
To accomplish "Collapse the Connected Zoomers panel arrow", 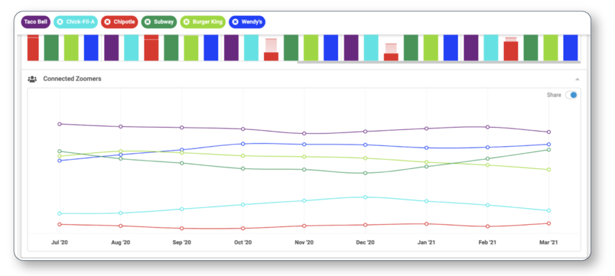I will [577, 79].
